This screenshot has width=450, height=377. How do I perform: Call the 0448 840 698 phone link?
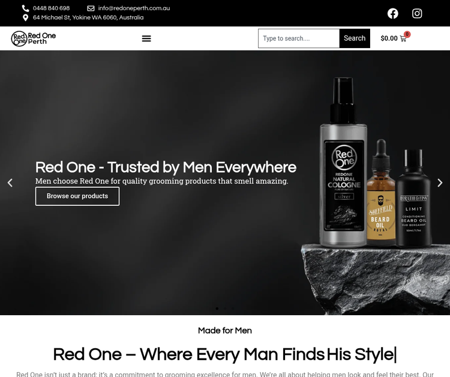[51, 8]
